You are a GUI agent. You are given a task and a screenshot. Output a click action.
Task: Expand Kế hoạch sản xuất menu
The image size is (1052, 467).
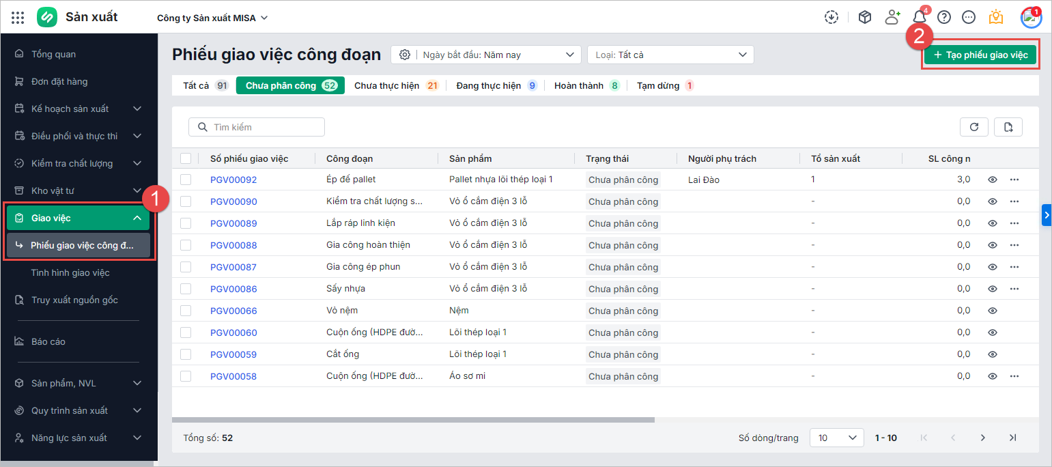point(79,109)
